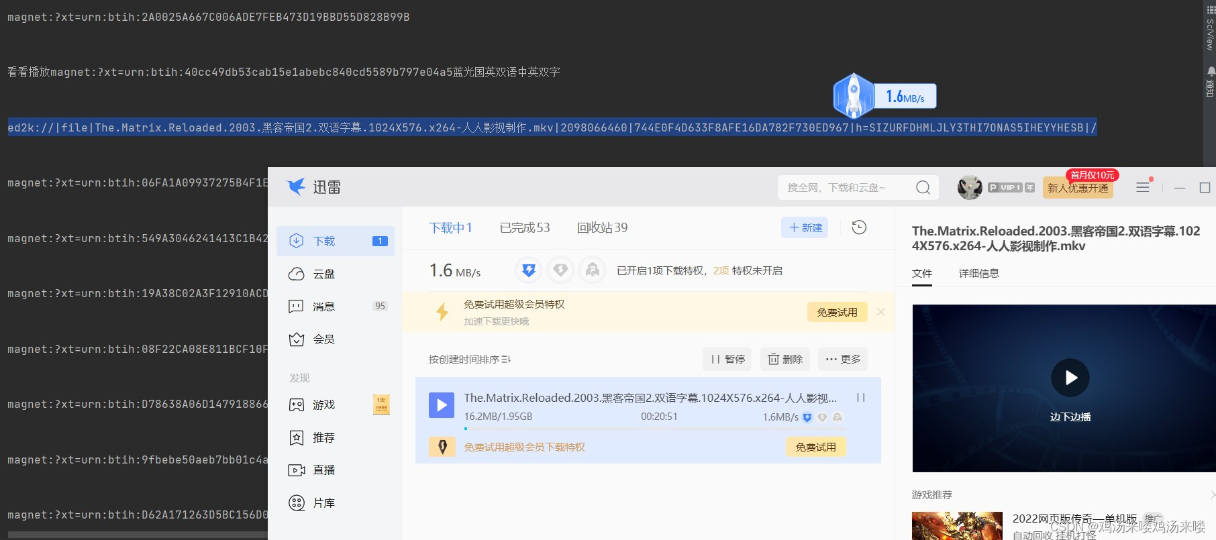Click the 暂停 pause button
Viewport: 1216px width, 540px height.
pyautogui.click(x=728, y=360)
